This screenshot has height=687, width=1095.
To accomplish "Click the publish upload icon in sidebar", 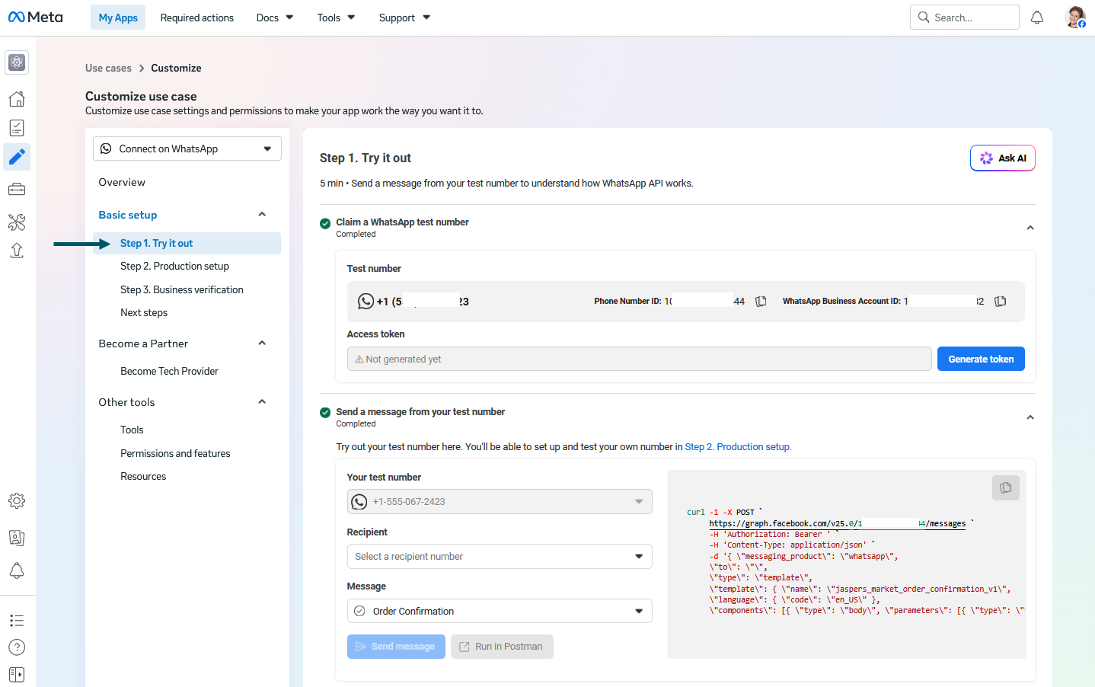I will (17, 251).
